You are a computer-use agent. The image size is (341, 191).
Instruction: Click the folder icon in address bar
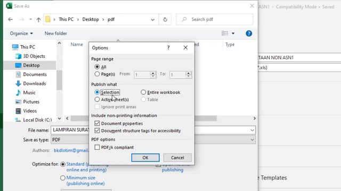click(48, 19)
